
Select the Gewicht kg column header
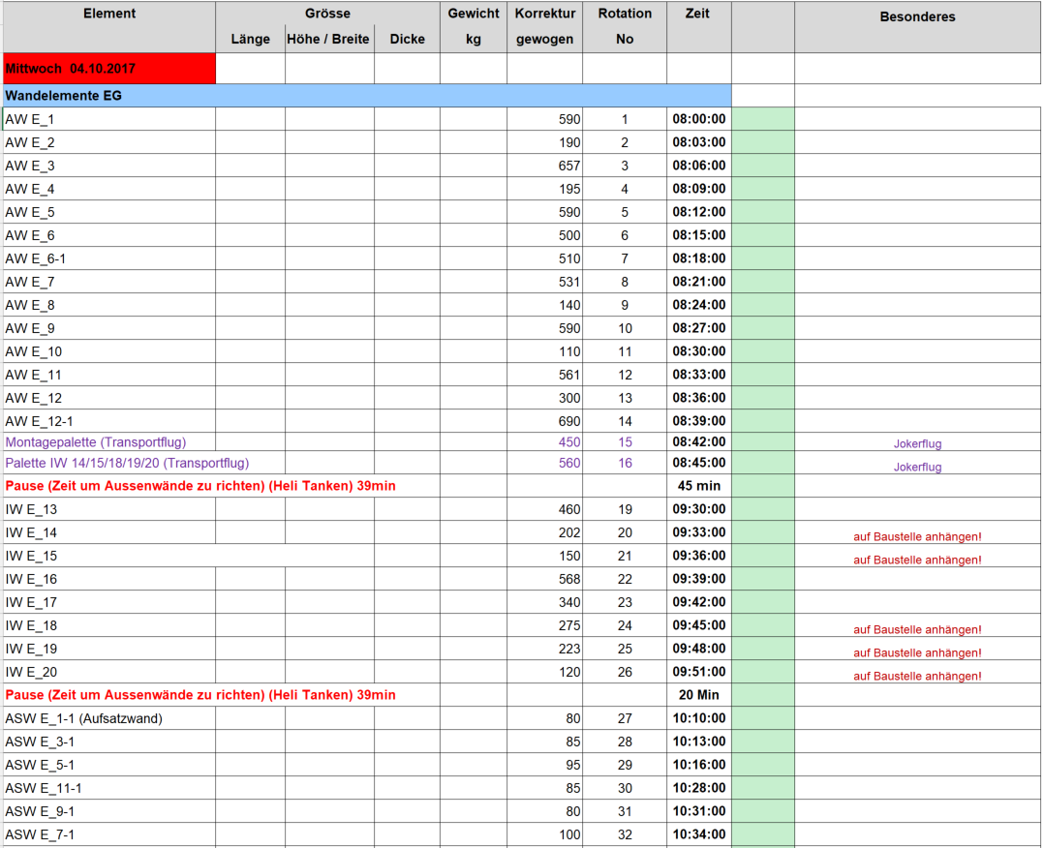[x=473, y=26]
